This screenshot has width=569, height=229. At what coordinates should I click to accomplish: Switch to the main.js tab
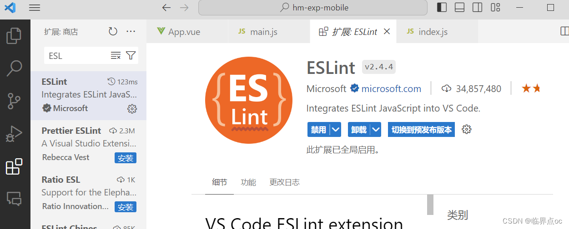click(257, 32)
